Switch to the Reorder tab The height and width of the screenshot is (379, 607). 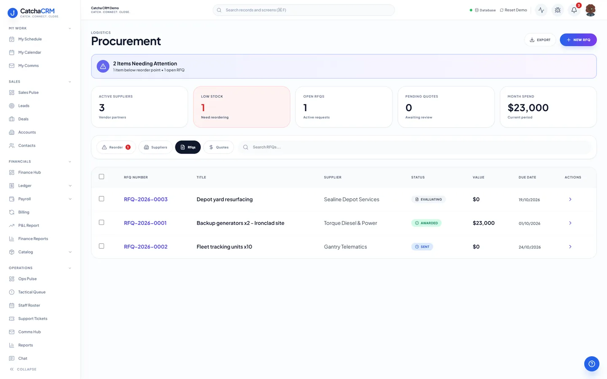pos(116,147)
